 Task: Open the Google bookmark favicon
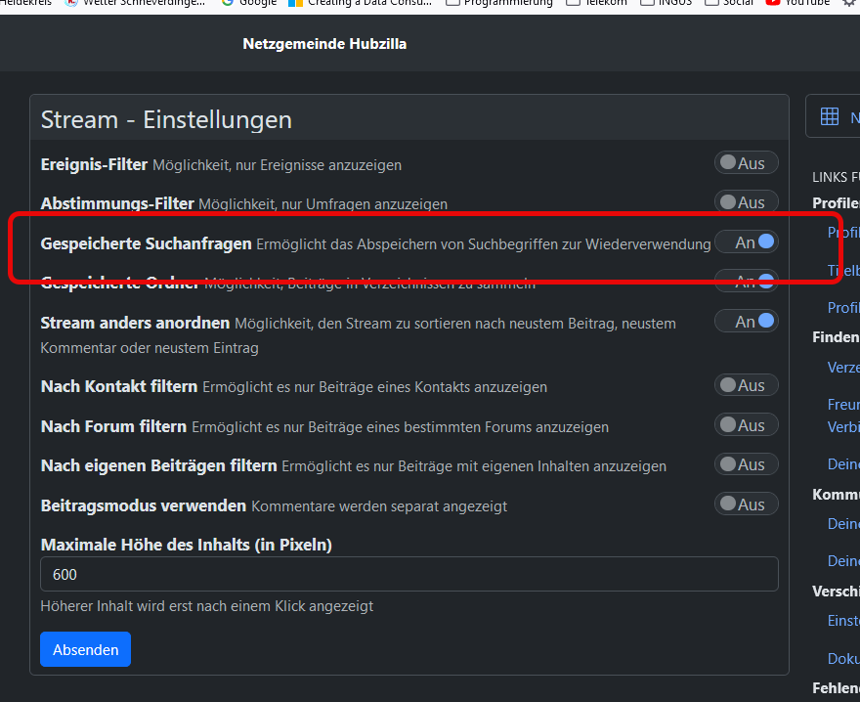228,3
